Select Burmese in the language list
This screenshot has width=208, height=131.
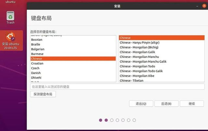click(73, 54)
